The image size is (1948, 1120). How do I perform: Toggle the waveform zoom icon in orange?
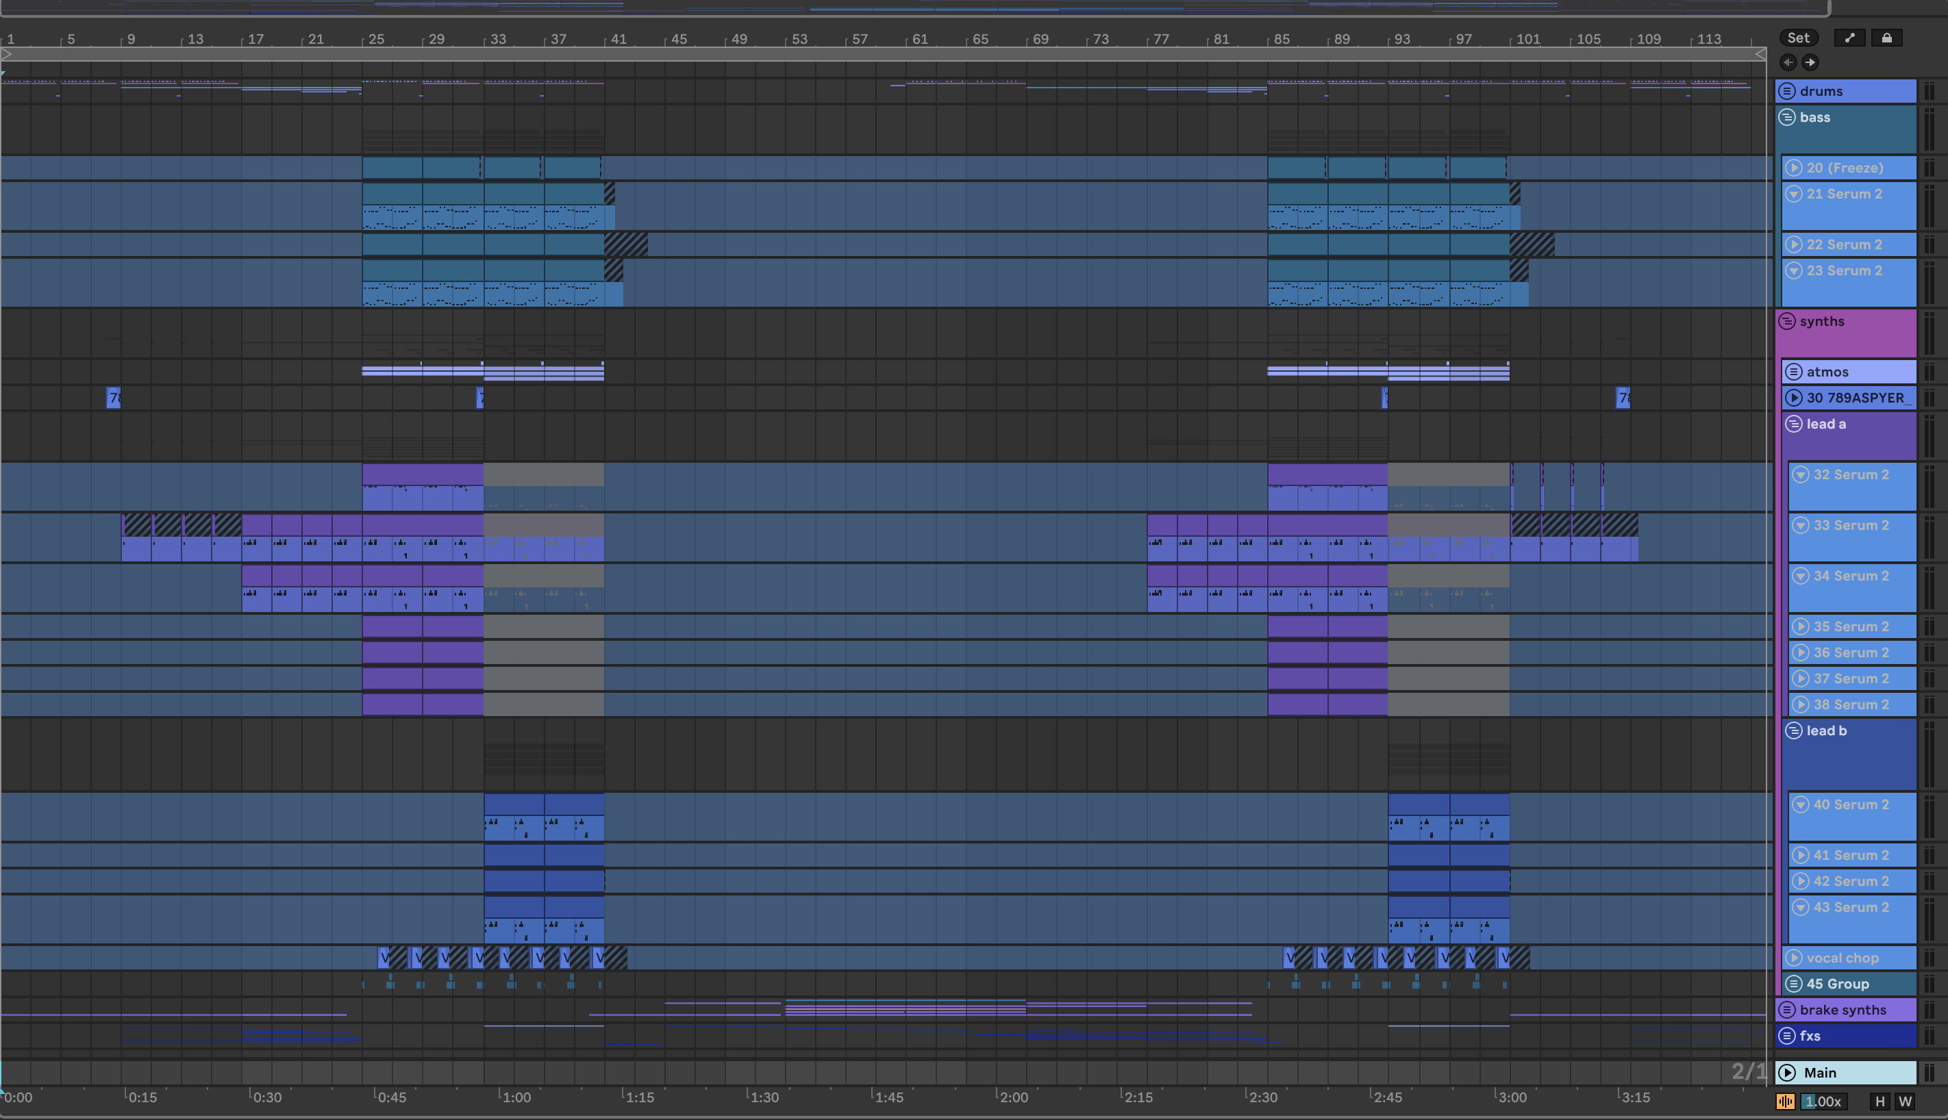click(x=1786, y=1101)
